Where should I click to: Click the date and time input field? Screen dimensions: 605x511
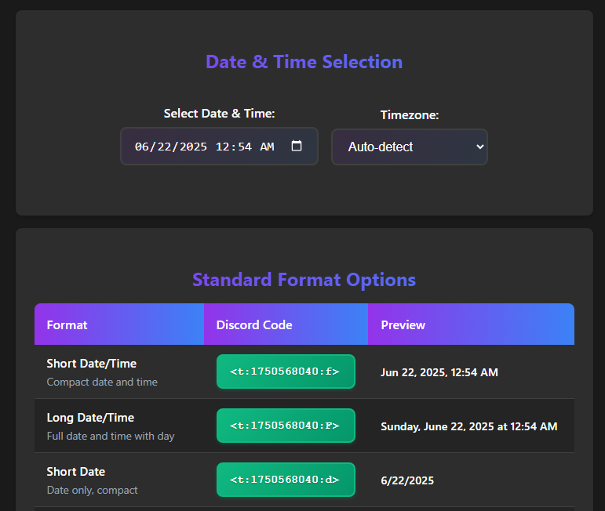click(219, 147)
